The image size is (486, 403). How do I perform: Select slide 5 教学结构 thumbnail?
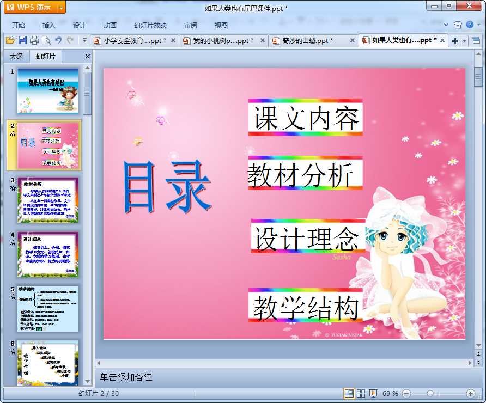(x=48, y=309)
